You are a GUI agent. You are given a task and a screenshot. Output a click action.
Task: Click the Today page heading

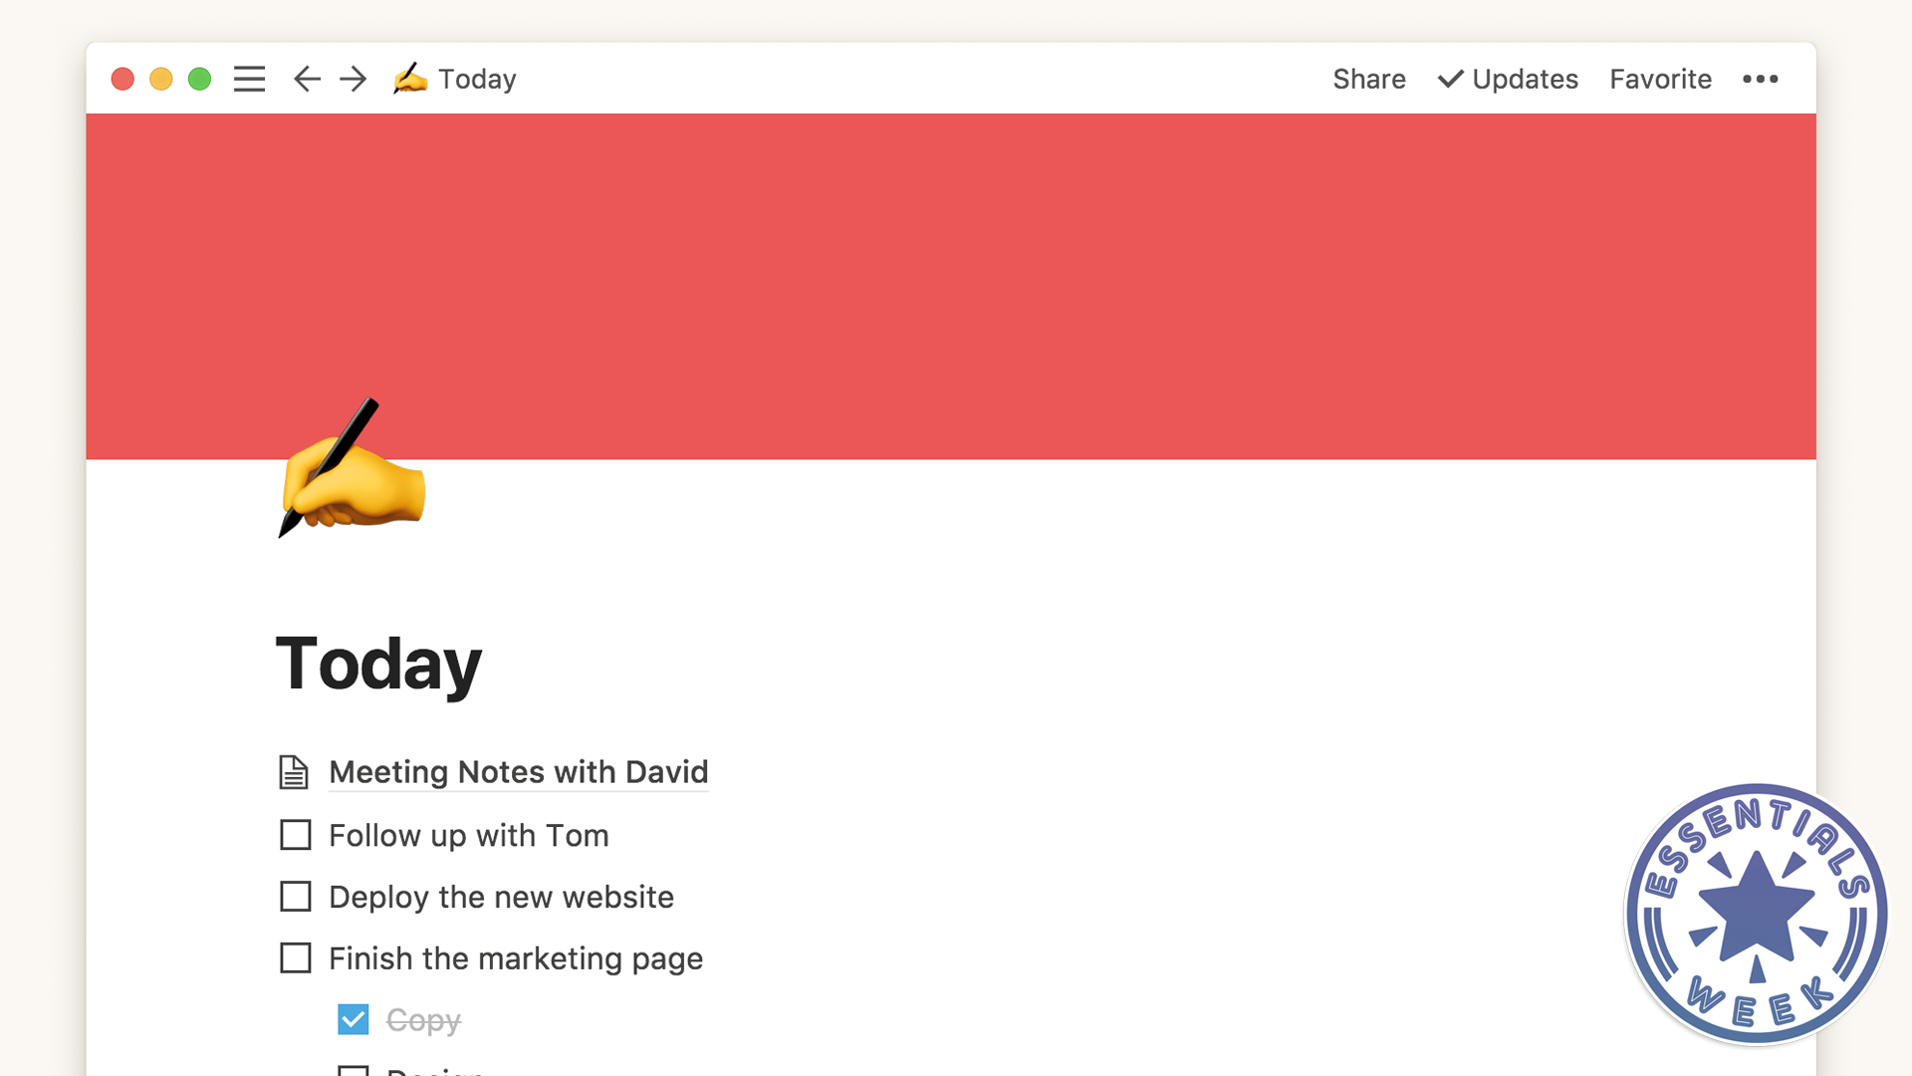coord(378,665)
